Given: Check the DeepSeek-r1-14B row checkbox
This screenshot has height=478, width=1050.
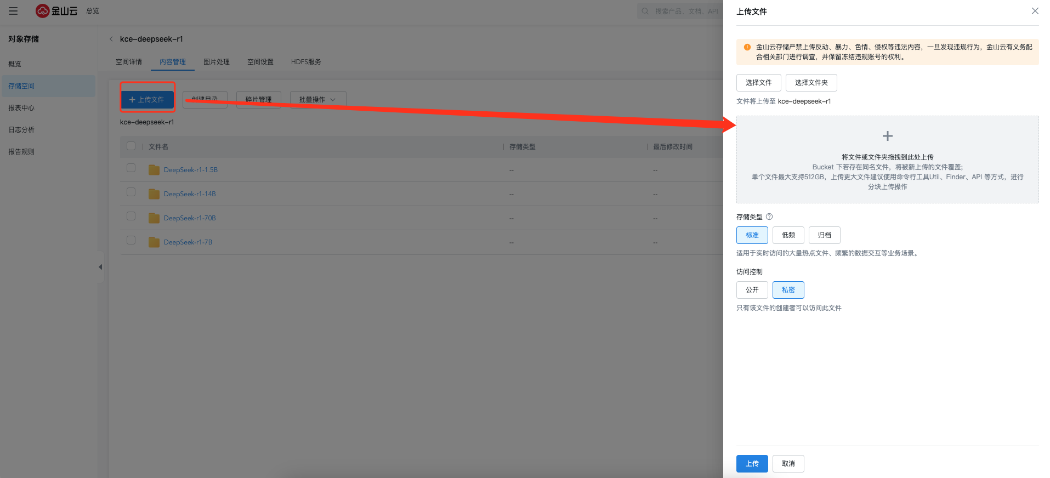Looking at the screenshot, I should [131, 192].
